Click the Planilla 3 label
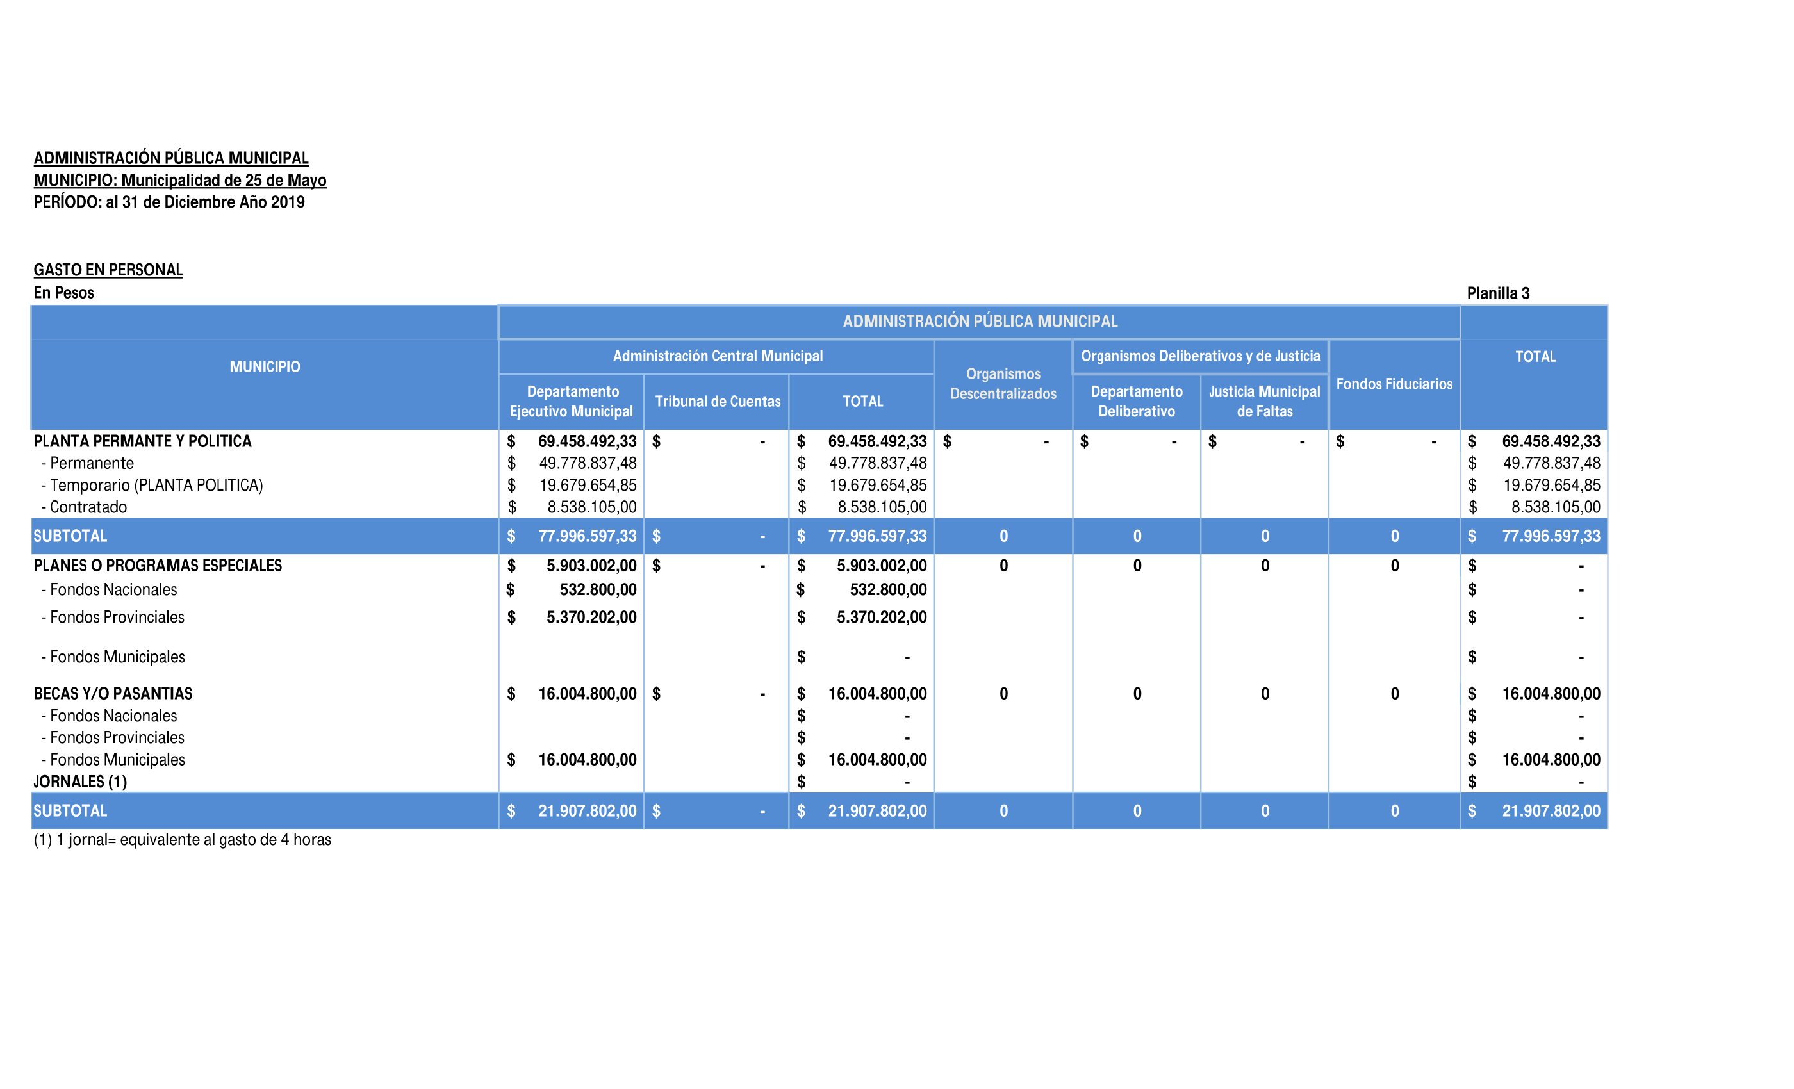The height and width of the screenshot is (1089, 1794). tap(1498, 293)
